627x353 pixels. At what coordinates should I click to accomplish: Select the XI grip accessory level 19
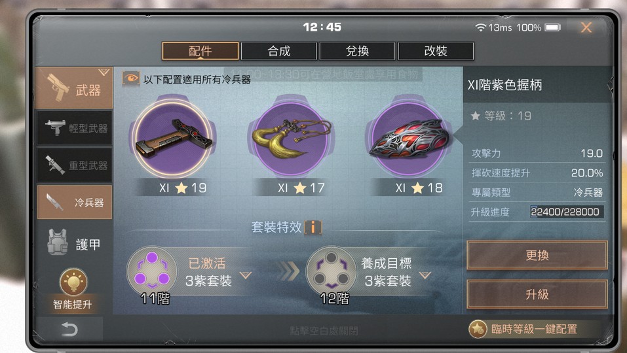(172, 138)
